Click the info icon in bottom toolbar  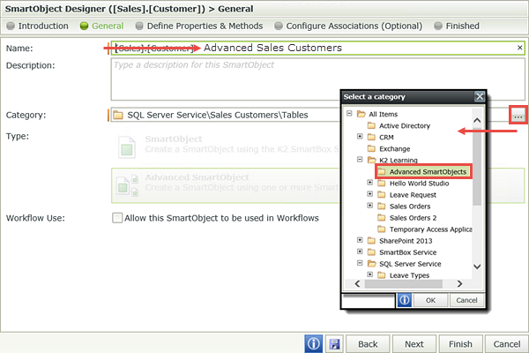(313, 343)
